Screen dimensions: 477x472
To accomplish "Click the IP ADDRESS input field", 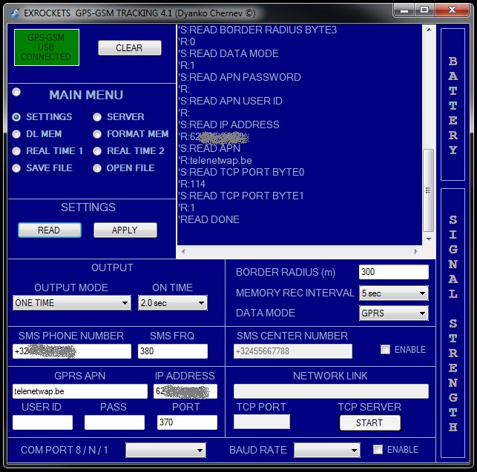I will coord(185,391).
